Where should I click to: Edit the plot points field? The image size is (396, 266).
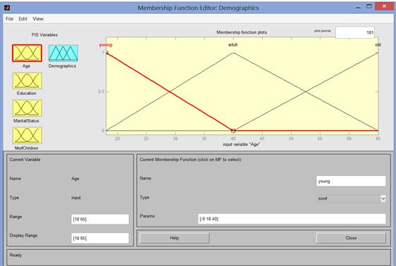[355, 32]
